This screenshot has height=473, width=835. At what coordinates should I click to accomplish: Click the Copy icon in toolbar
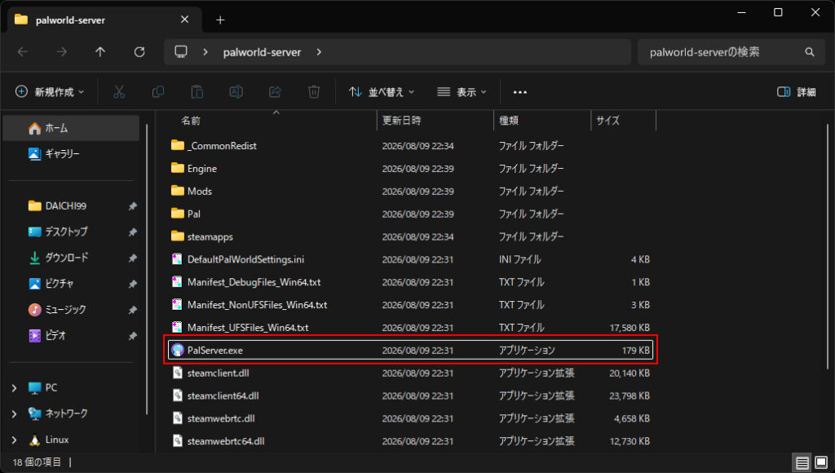pyautogui.click(x=158, y=92)
